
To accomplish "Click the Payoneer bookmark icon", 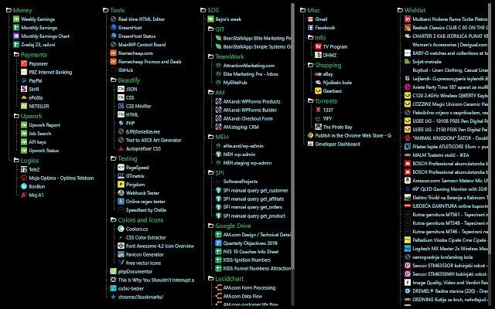I will click(24, 63).
